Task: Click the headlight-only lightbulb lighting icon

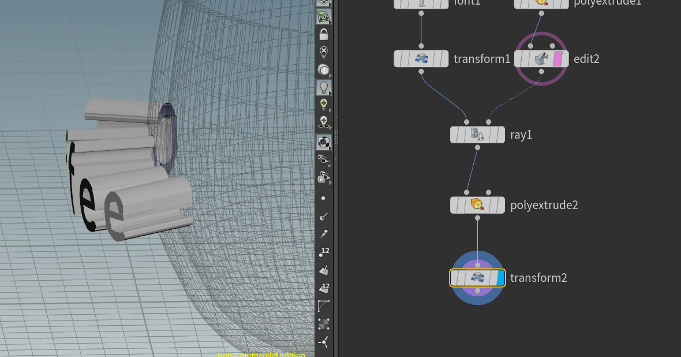Action: (x=323, y=88)
